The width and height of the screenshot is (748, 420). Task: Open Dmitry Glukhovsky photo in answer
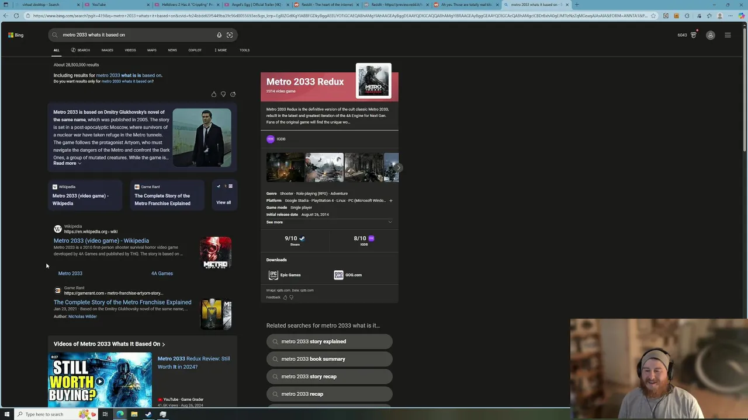(202, 138)
